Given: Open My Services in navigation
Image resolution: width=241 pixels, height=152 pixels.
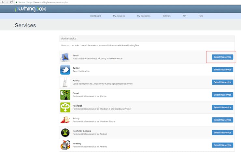Looking at the screenshot, I should click(x=119, y=16).
